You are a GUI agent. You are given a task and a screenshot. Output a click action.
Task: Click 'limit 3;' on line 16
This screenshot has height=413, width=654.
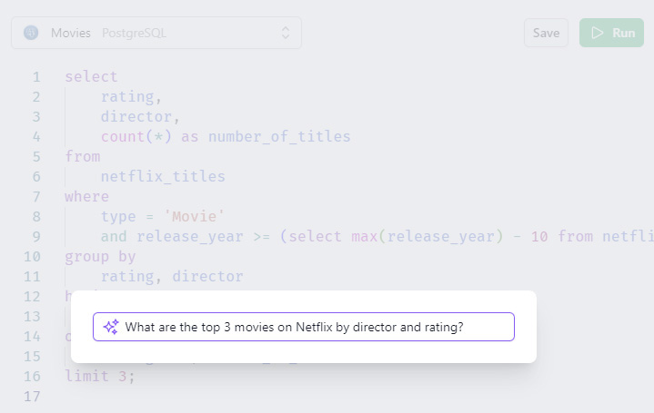pyautogui.click(x=100, y=377)
